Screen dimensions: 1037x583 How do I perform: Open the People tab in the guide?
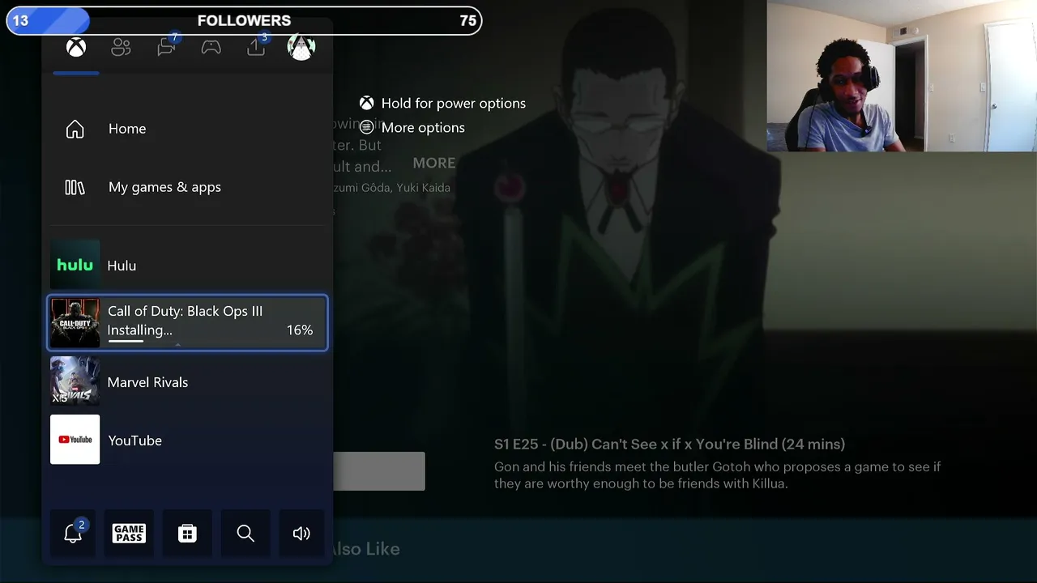[x=121, y=48]
